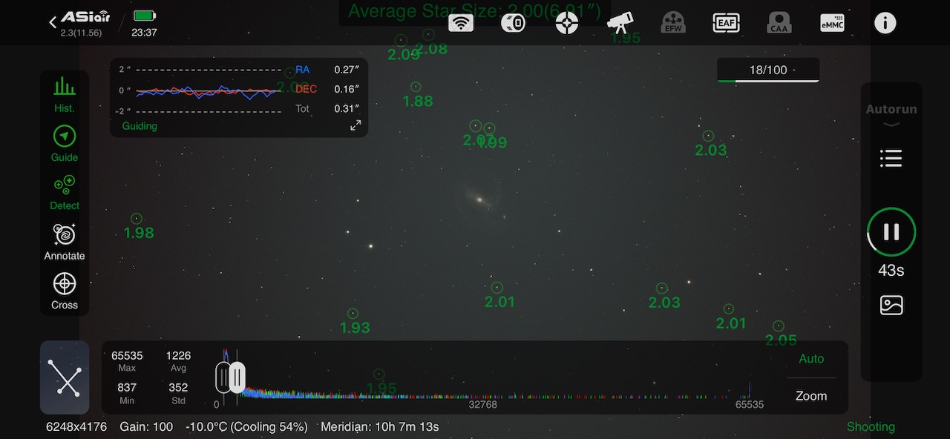Toggle the star Detect tool
Viewport: 950px width, 439px height.
[x=65, y=193]
